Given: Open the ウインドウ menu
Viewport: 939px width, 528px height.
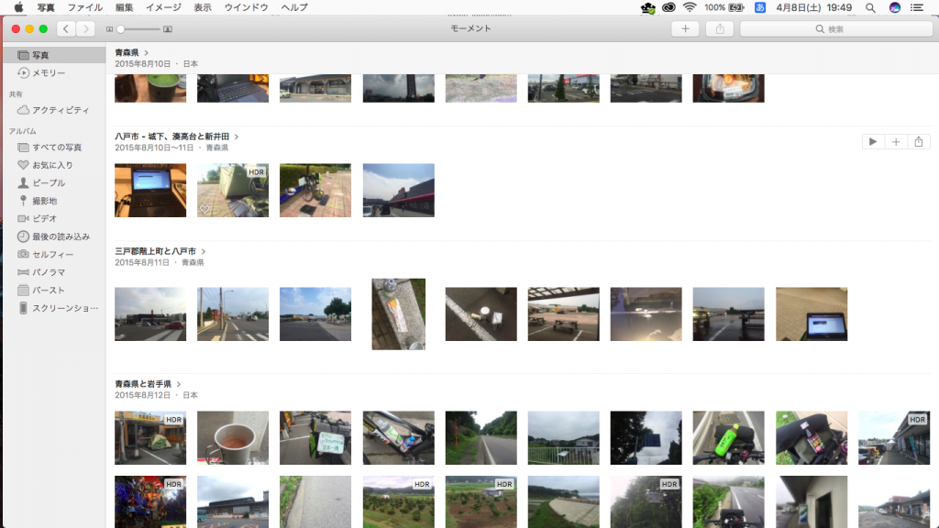Looking at the screenshot, I should pyautogui.click(x=246, y=7).
